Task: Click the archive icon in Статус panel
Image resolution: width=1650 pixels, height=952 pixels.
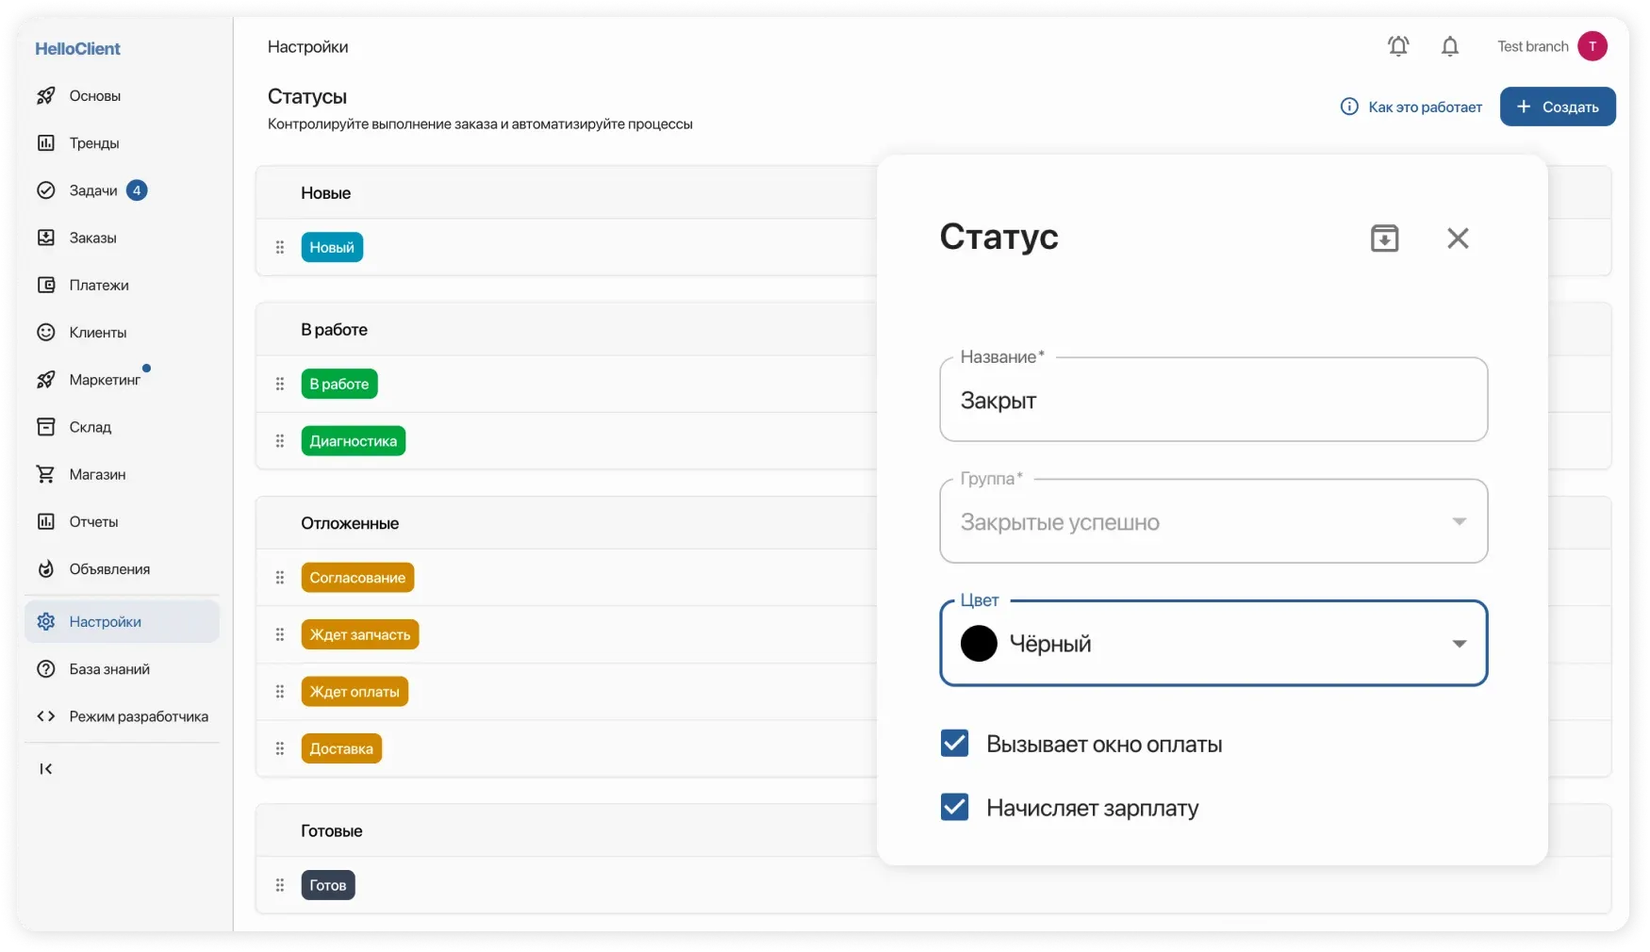Action: (1383, 238)
